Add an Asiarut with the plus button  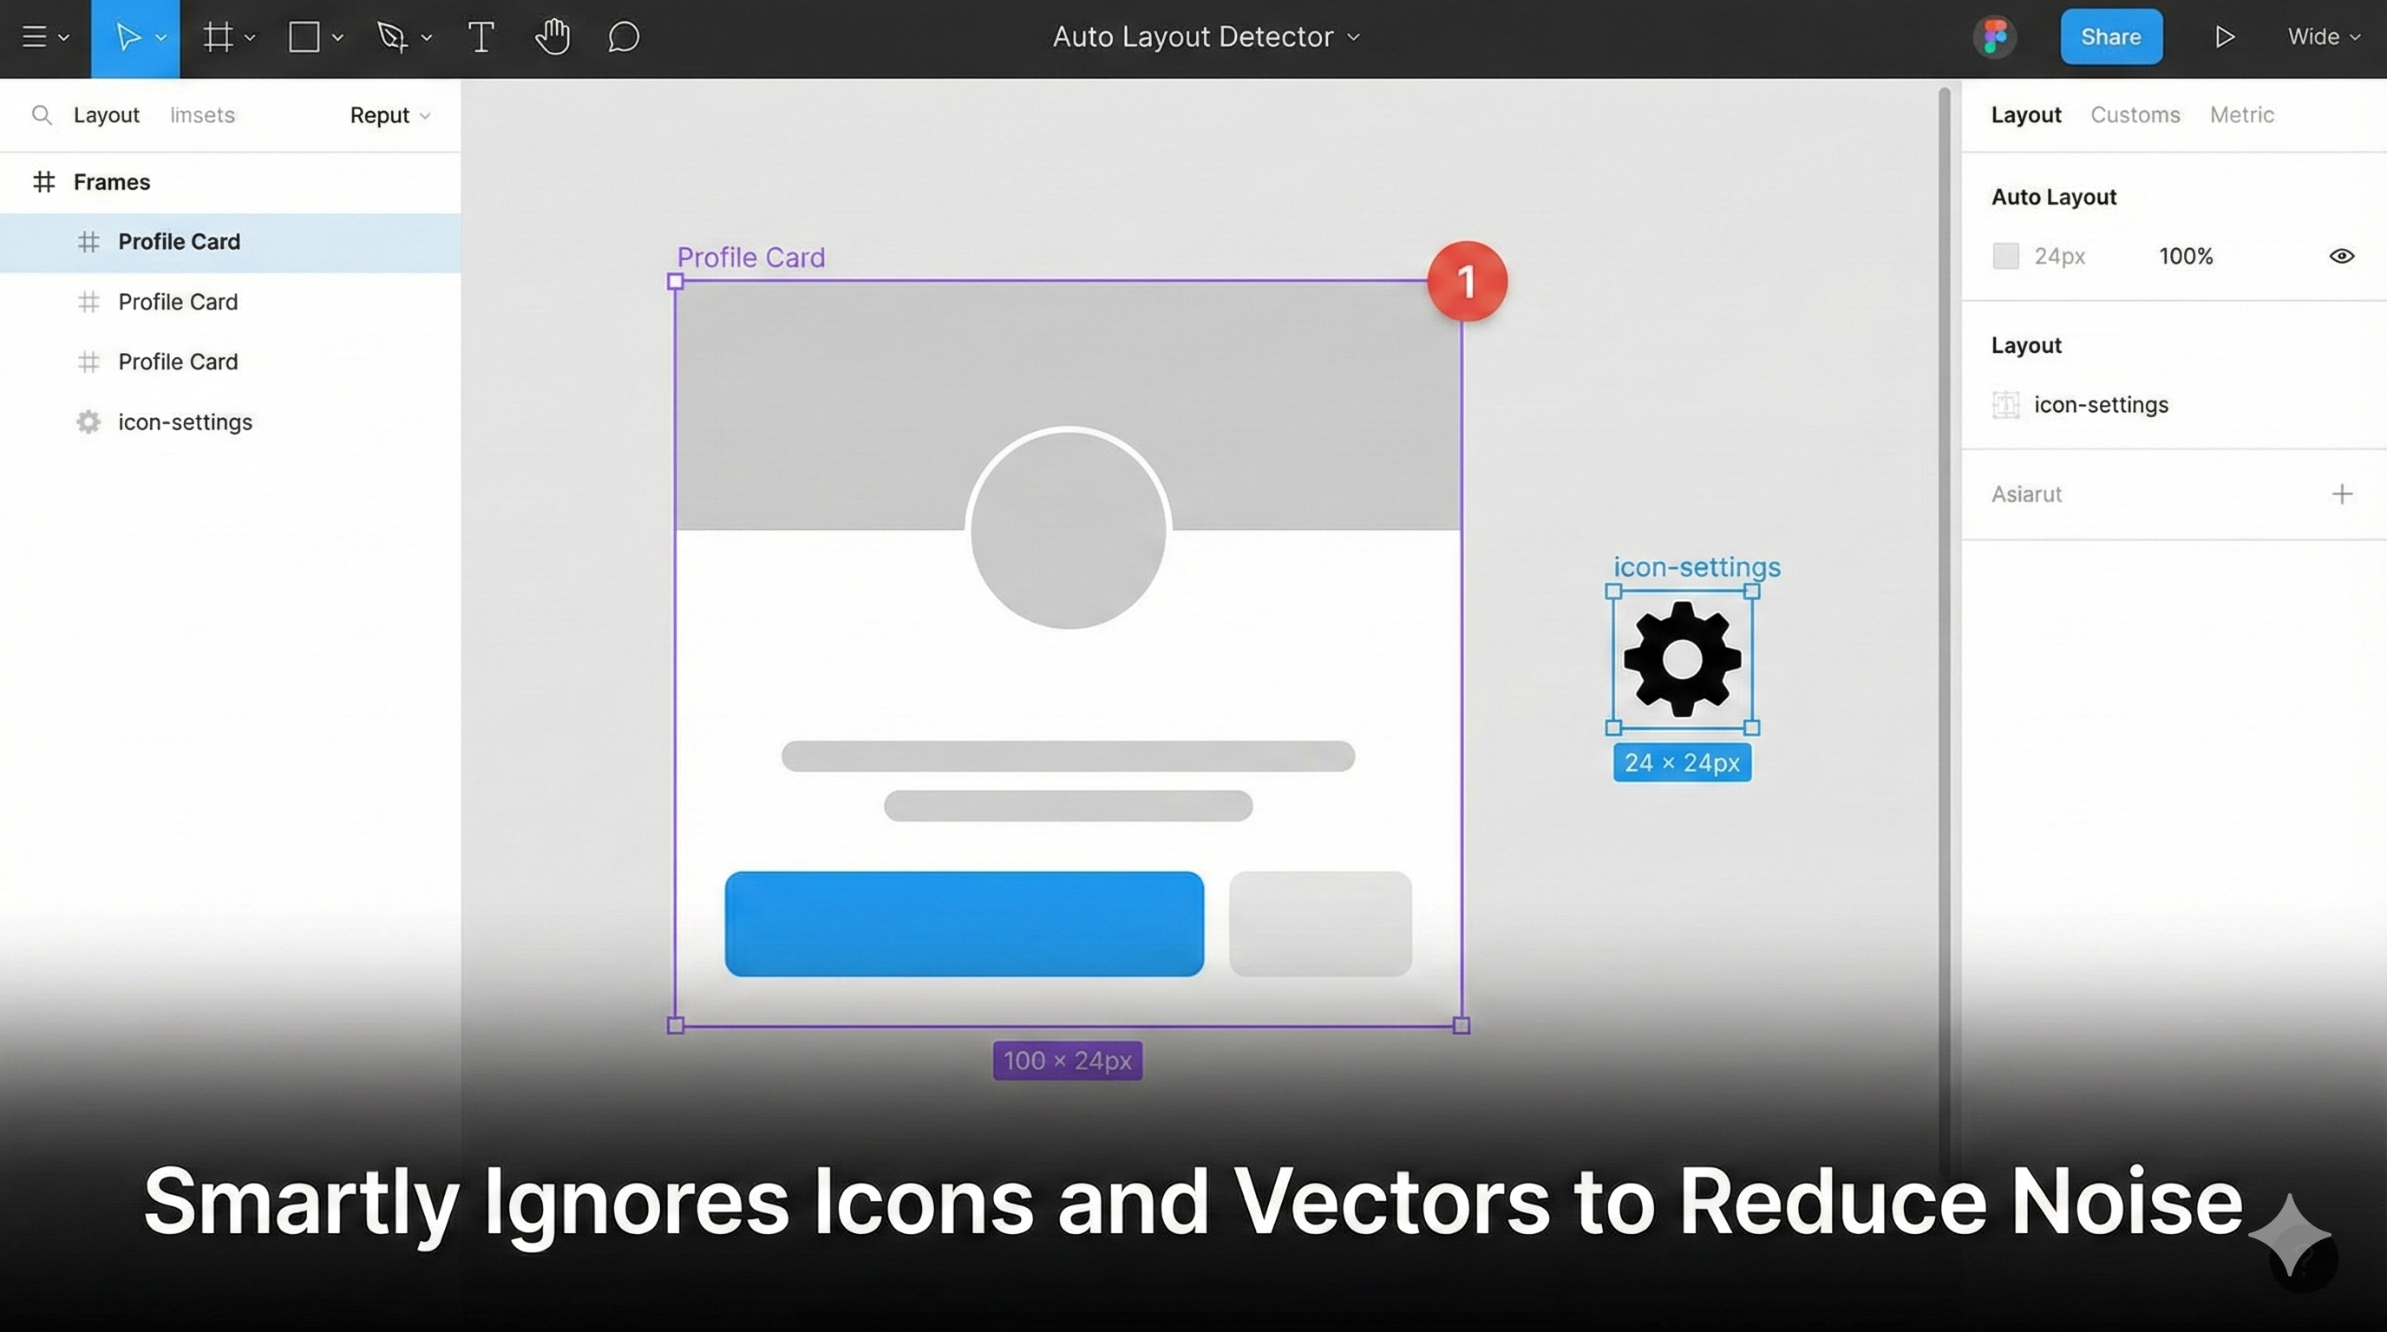2343,493
